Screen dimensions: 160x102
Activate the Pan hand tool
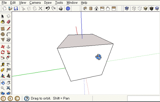[x=8, y=83]
